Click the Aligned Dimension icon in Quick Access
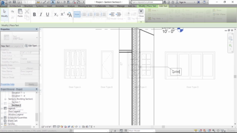 coord(45,2)
